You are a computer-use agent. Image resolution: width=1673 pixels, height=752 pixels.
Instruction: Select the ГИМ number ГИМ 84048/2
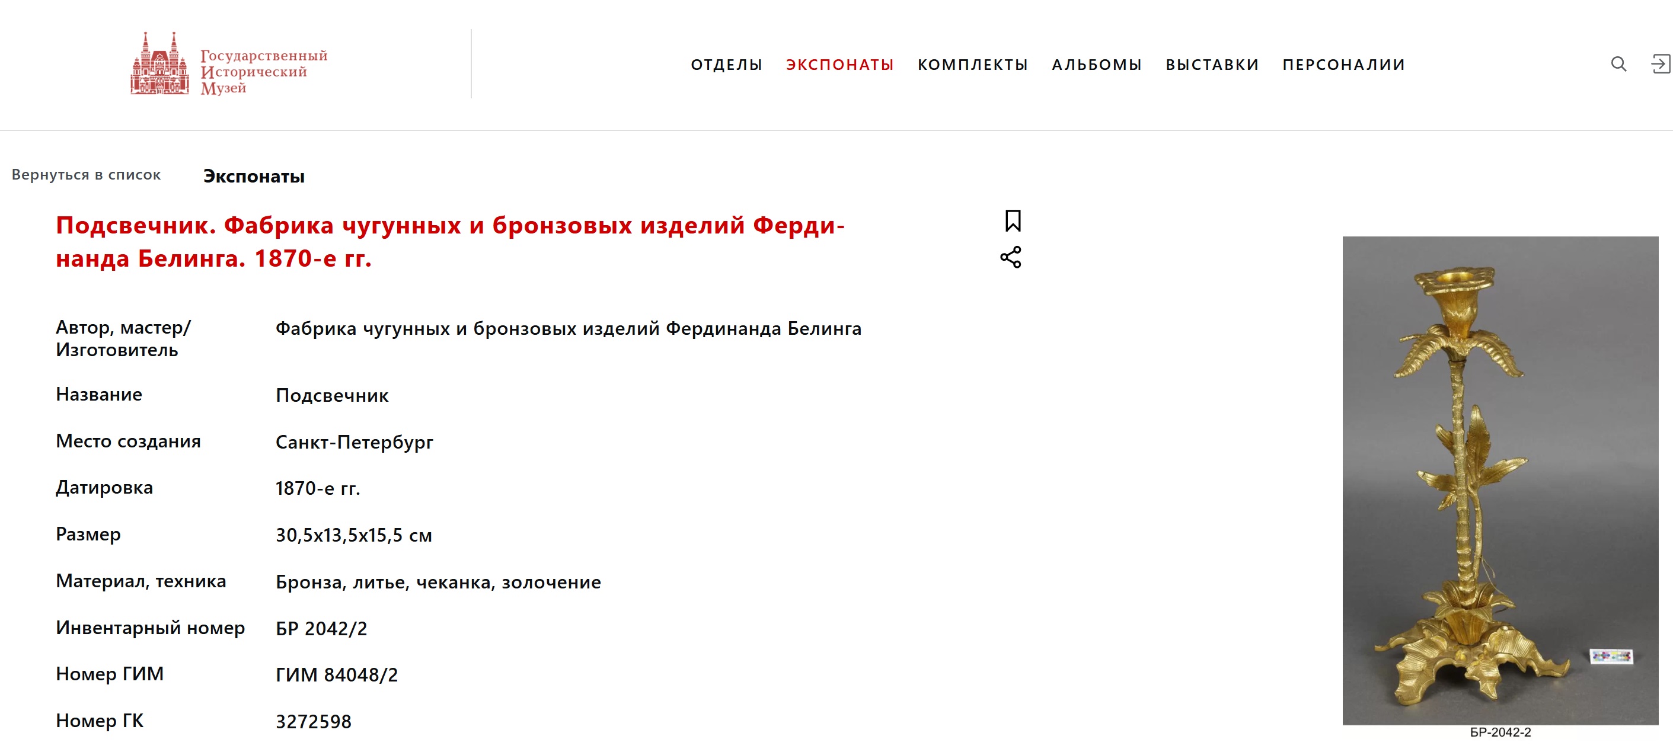pyautogui.click(x=336, y=675)
